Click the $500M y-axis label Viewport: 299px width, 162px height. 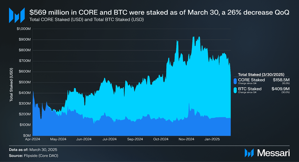coord(25,82)
